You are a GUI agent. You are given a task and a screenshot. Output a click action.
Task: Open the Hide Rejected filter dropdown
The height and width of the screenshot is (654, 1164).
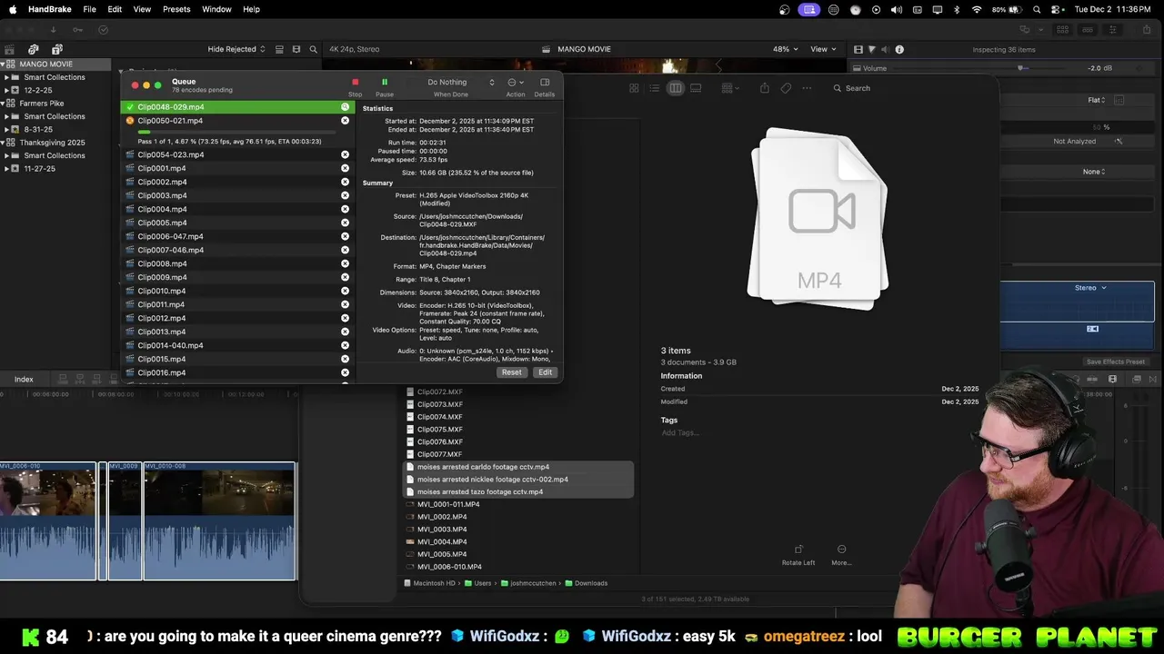(236, 49)
